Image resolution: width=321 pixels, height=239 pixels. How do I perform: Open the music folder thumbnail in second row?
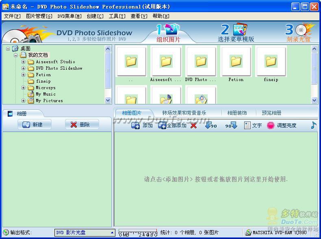click(166, 96)
